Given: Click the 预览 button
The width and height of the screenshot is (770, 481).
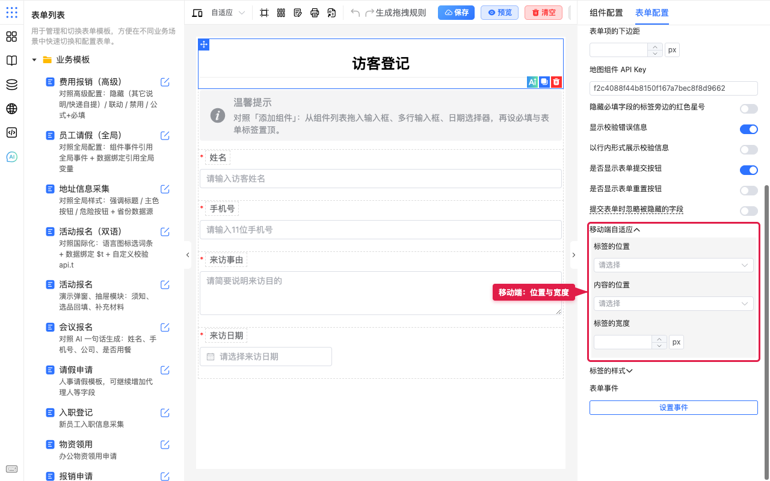Looking at the screenshot, I should (x=499, y=13).
